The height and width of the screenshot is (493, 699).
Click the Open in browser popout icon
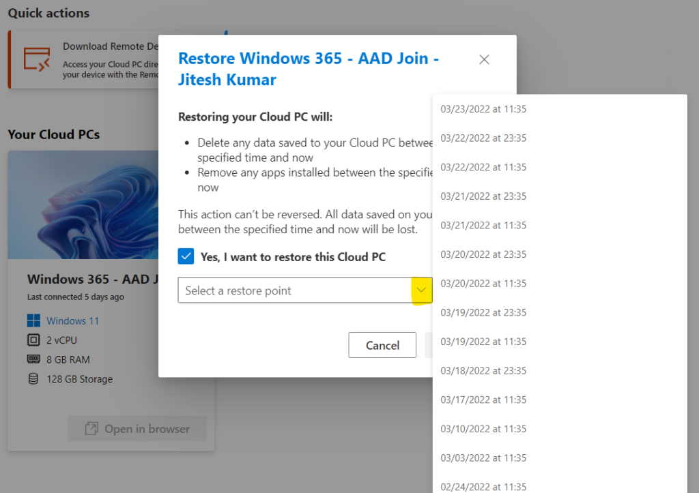point(91,428)
